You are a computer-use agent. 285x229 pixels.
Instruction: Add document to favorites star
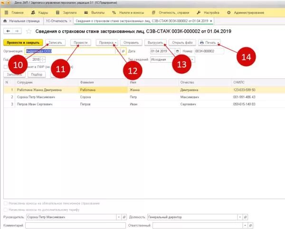coord(28,31)
